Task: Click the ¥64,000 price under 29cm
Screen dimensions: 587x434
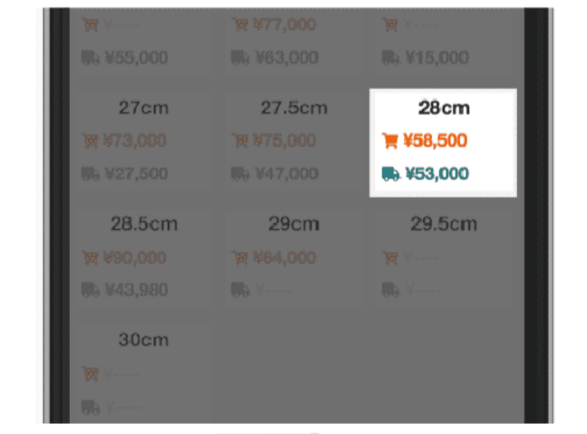Action: pos(285,258)
